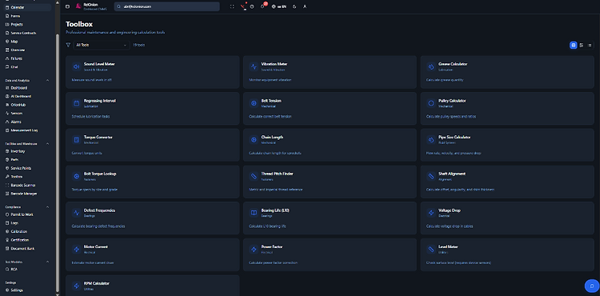Click the Defect Frequencies waveform icon
600x296 pixels.
76,213
